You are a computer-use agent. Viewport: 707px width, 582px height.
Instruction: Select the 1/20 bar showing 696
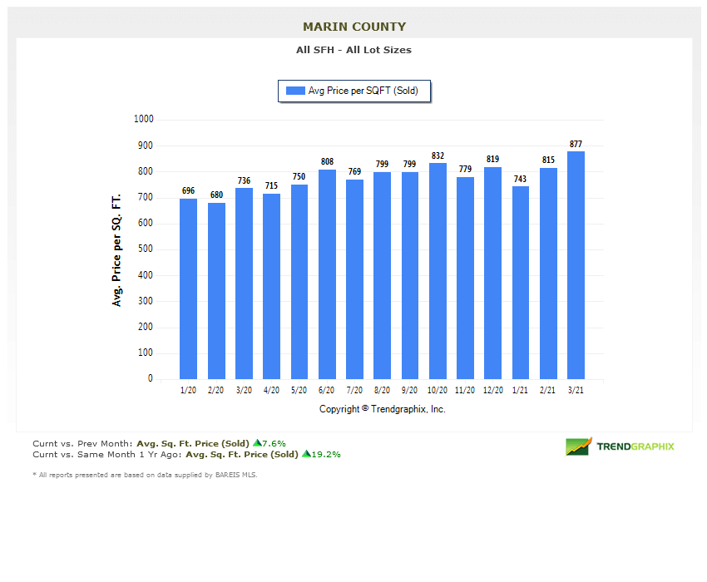188,289
